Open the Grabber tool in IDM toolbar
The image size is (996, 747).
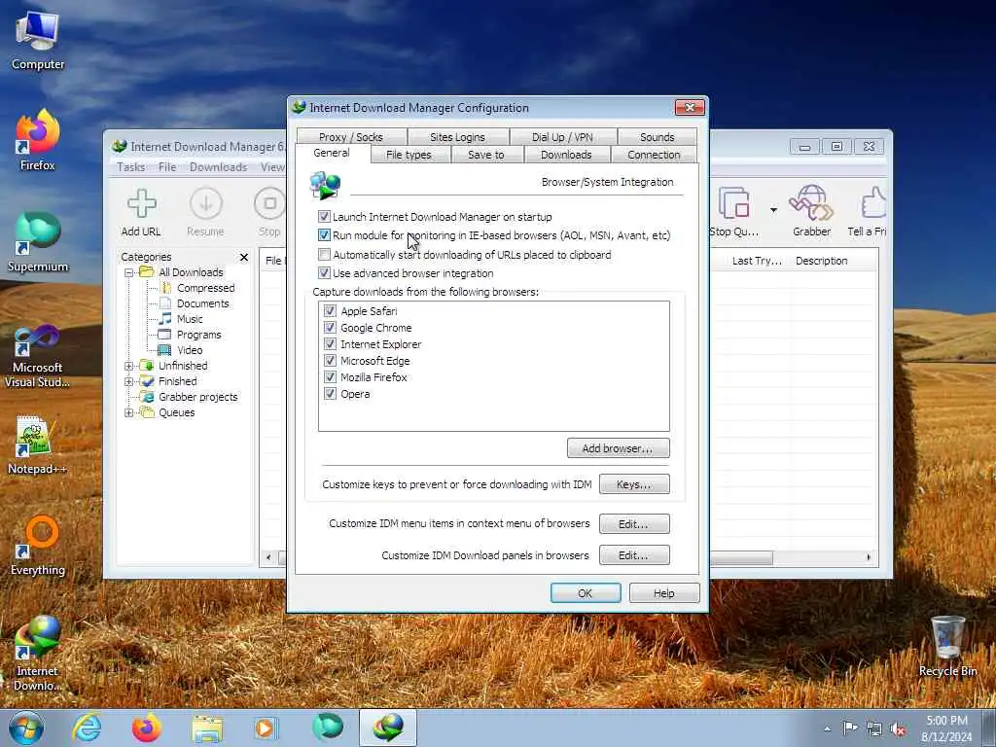click(x=811, y=203)
